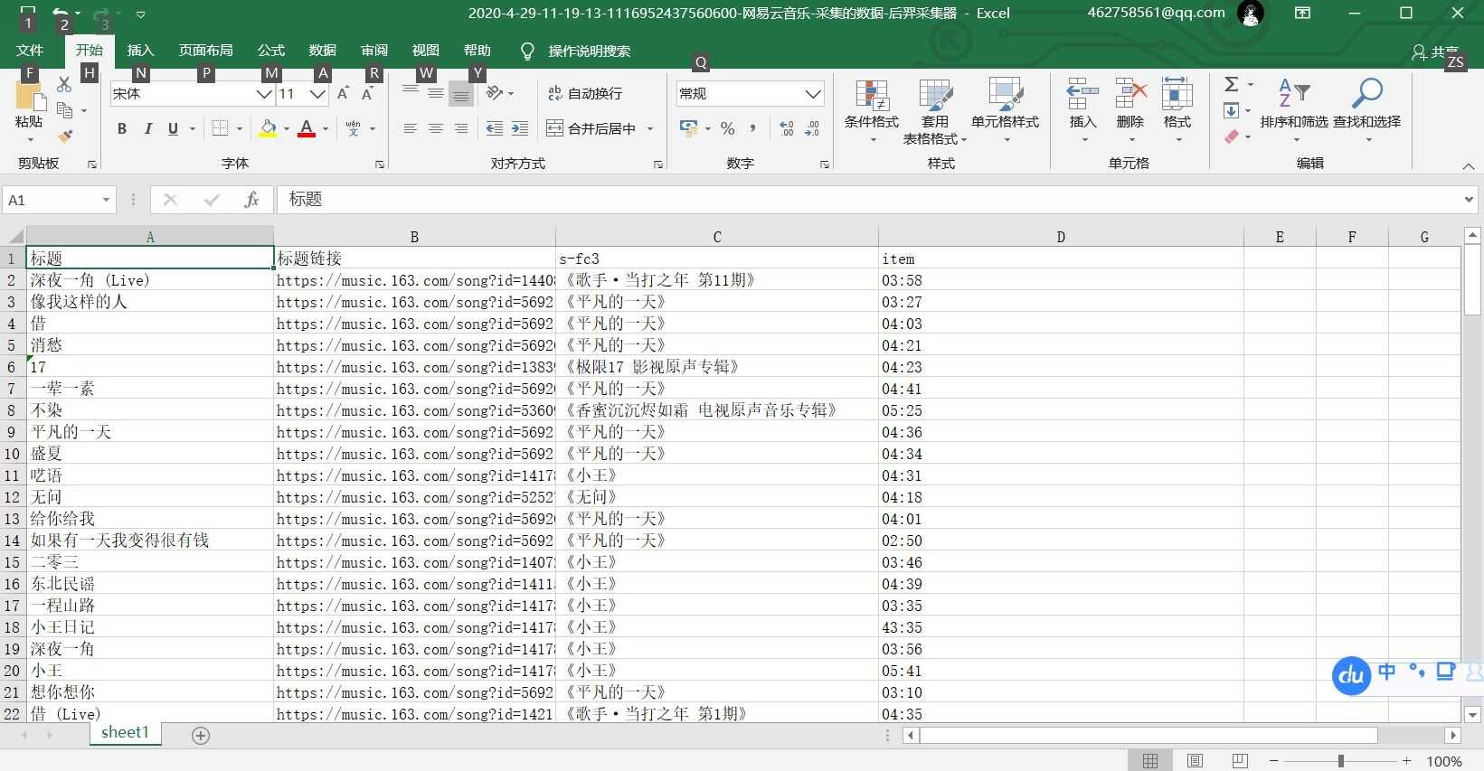Image resolution: width=1484 pixels, height=771 pixels.
Task: Toggle center text horizontally
Action: coord(436,129)
